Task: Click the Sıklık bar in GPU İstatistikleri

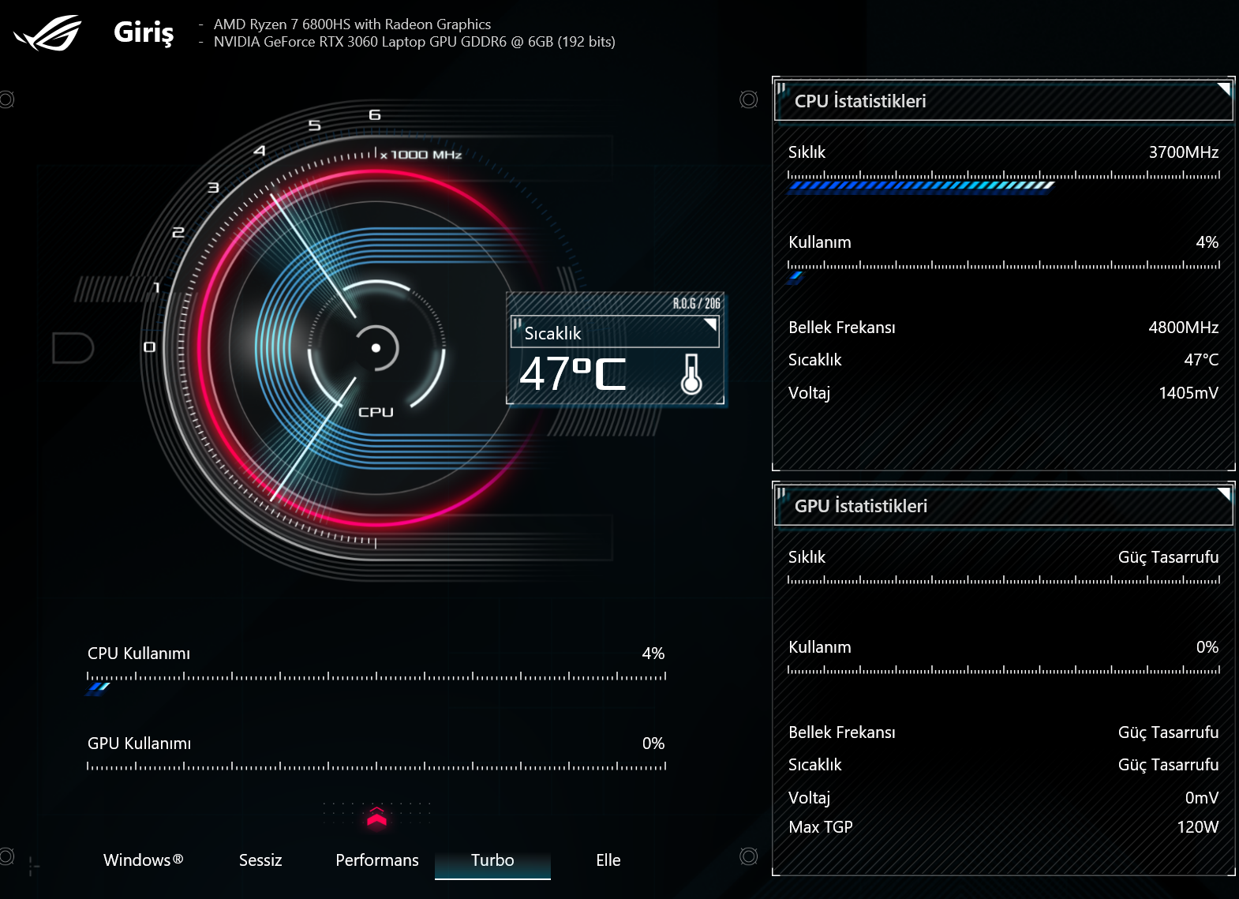Action: tap(1004, 580)
